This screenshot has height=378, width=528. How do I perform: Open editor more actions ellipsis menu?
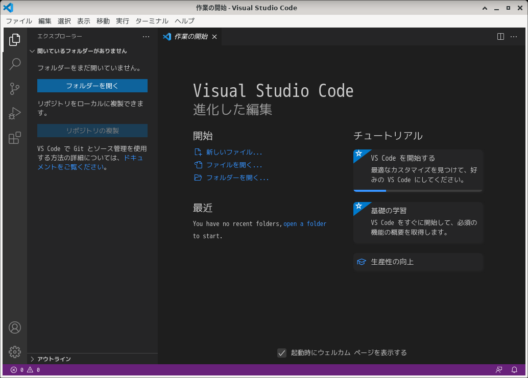(514, 37)
